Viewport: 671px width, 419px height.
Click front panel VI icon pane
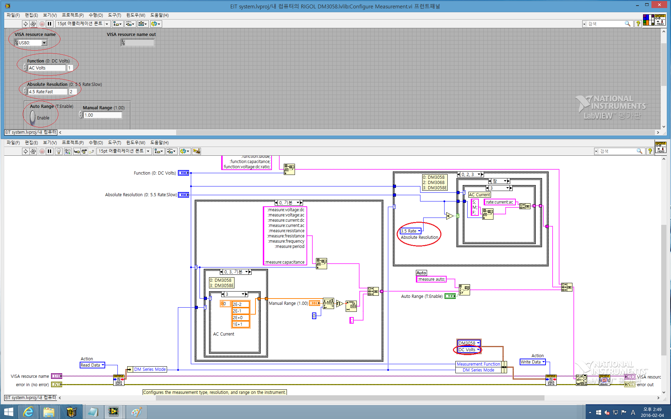click(x=660, y=20)
